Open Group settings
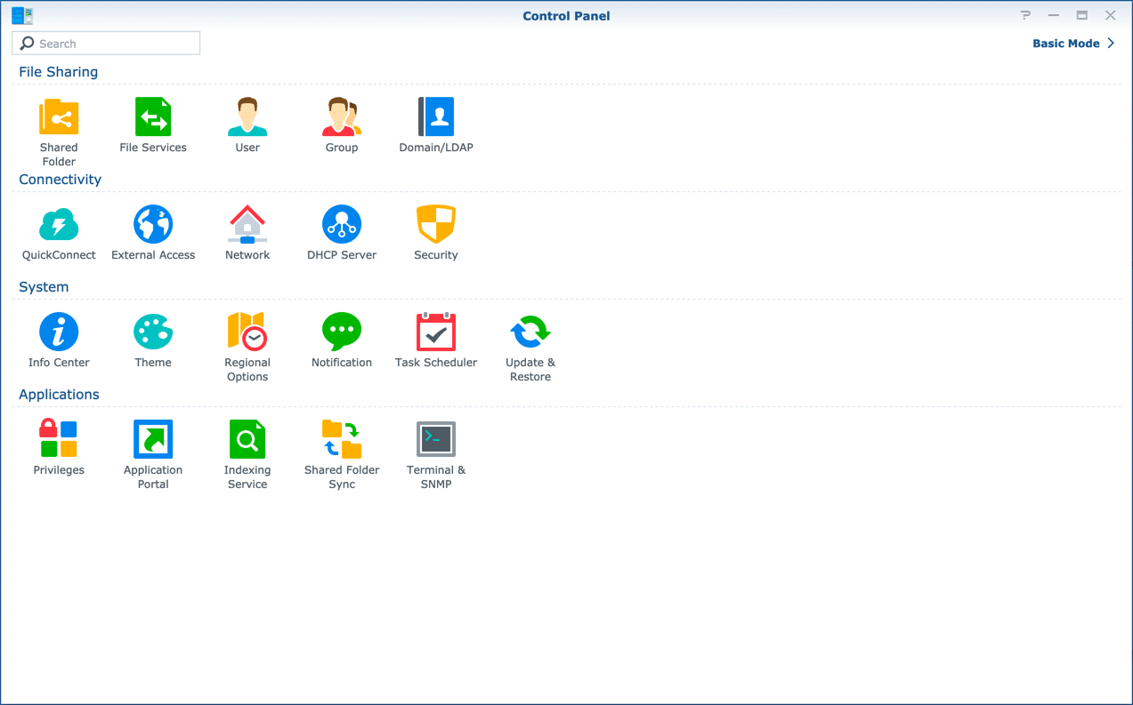The width and height of the screenshot is (1133, 705). point(342,118)
